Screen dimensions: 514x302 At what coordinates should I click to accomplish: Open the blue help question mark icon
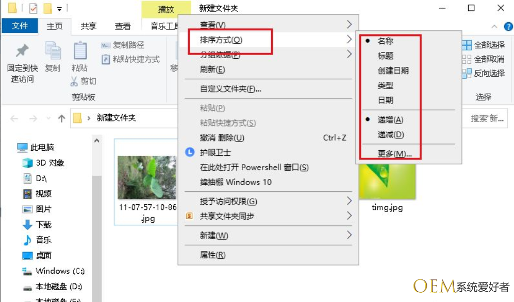[x=508, y=27]
